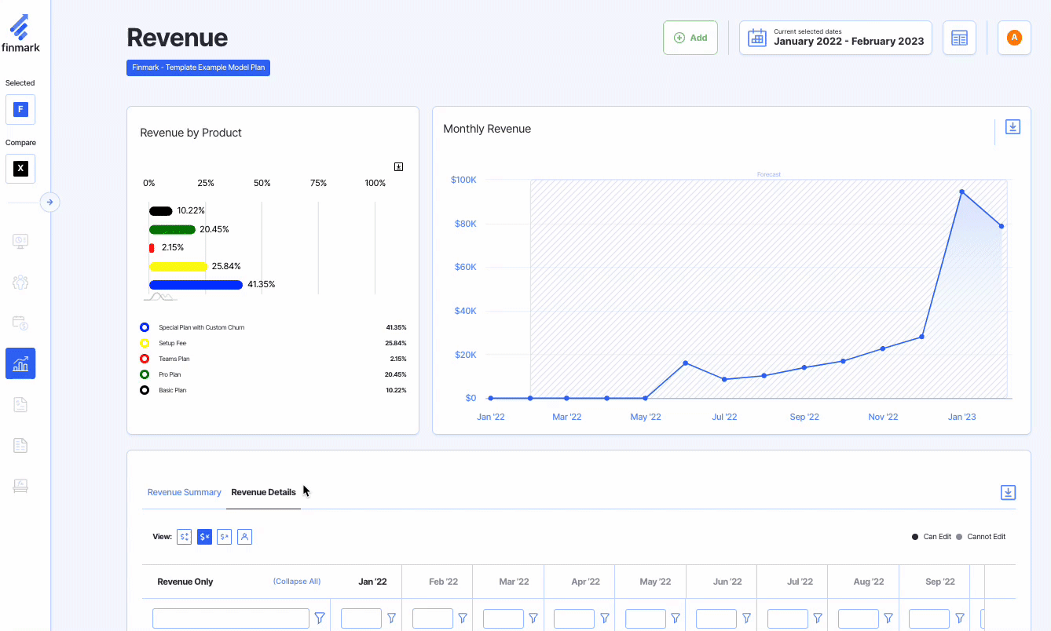The width and height of the screenshot is (1051, 631).
Task: Click the Revenue Only name filter field
Action: point(231,618)
